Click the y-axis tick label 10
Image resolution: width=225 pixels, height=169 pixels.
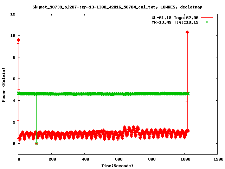(13, 36)
